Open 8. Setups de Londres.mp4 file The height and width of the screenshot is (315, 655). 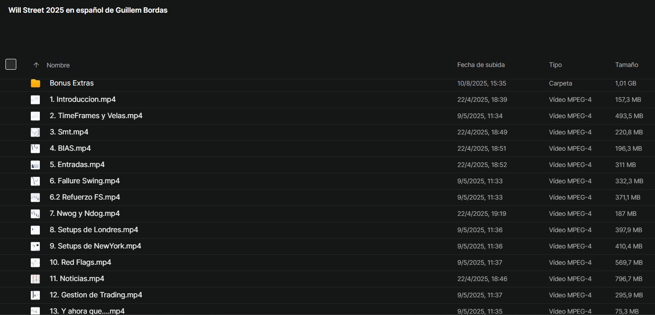pyautogui.click(x=94, y=230)
